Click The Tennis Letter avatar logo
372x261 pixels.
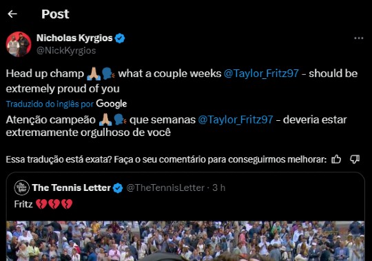tap(21, 188)
